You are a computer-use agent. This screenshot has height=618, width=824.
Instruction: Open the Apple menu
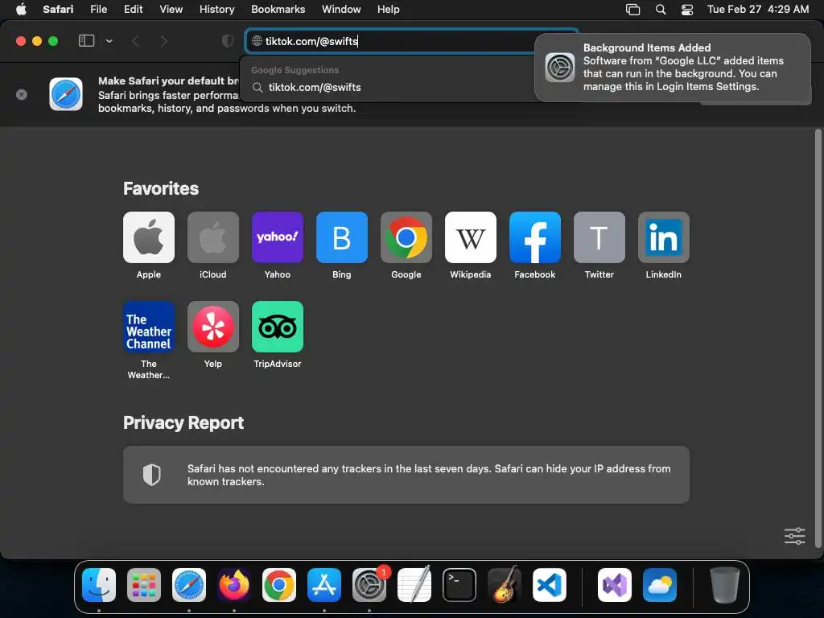pos(21,9)
